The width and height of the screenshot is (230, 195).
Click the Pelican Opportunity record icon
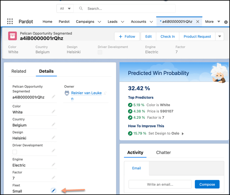tap(13, 36)
